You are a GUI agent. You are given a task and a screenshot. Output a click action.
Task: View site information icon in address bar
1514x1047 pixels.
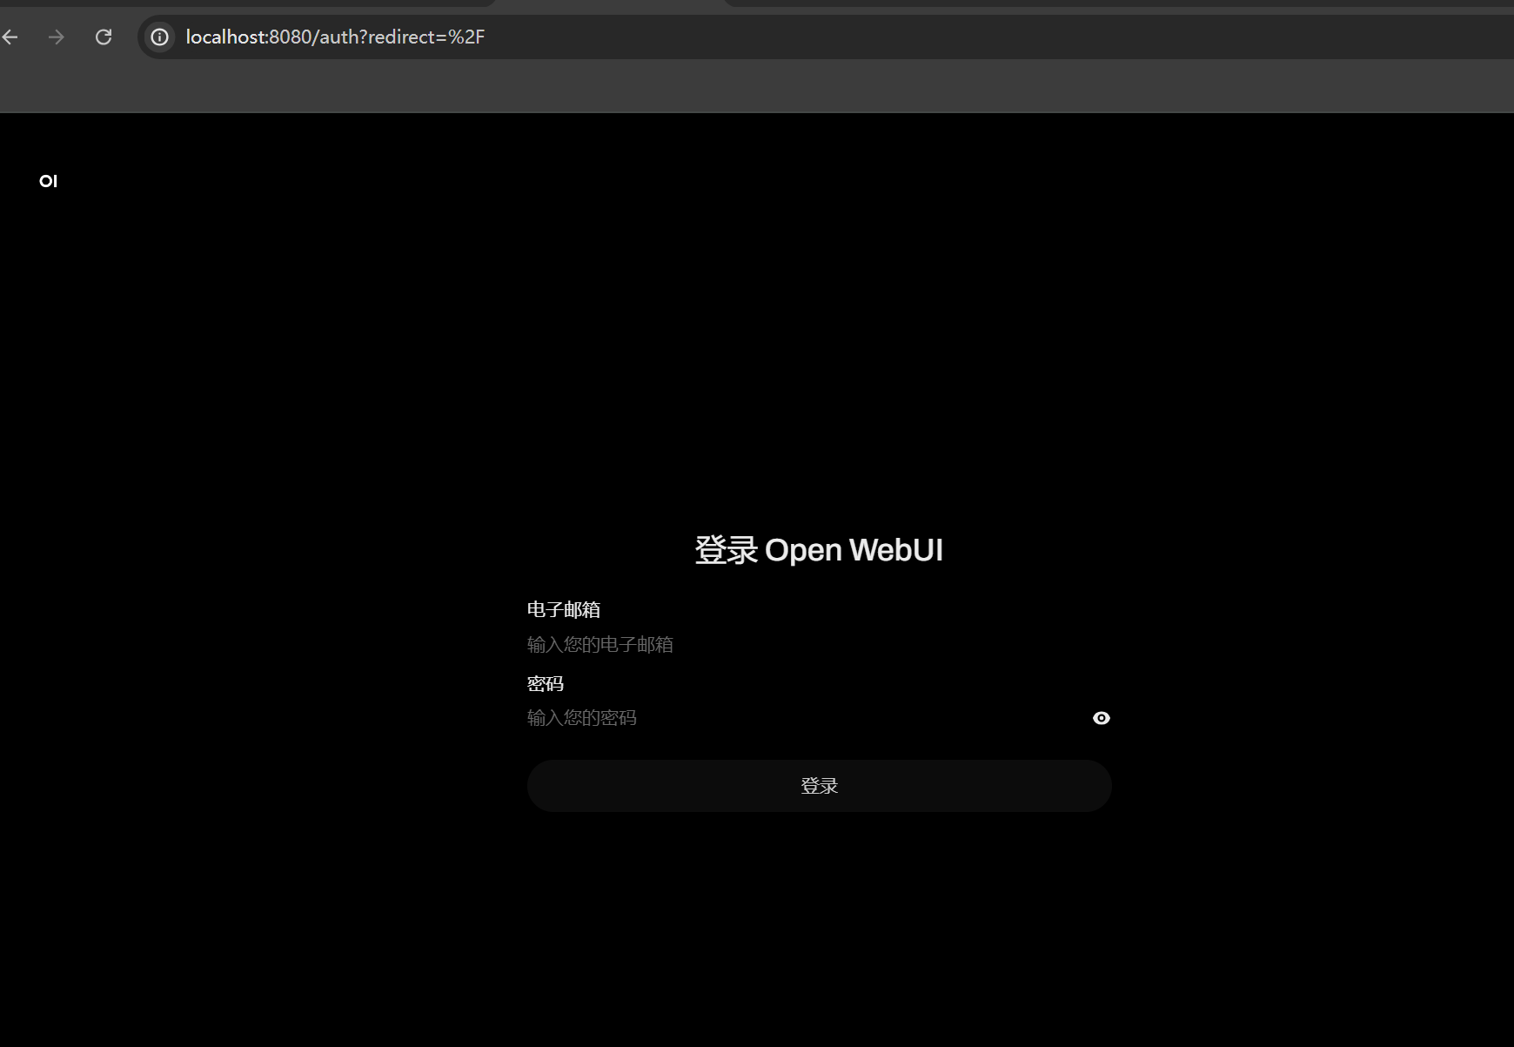click(x=160, y=37)
